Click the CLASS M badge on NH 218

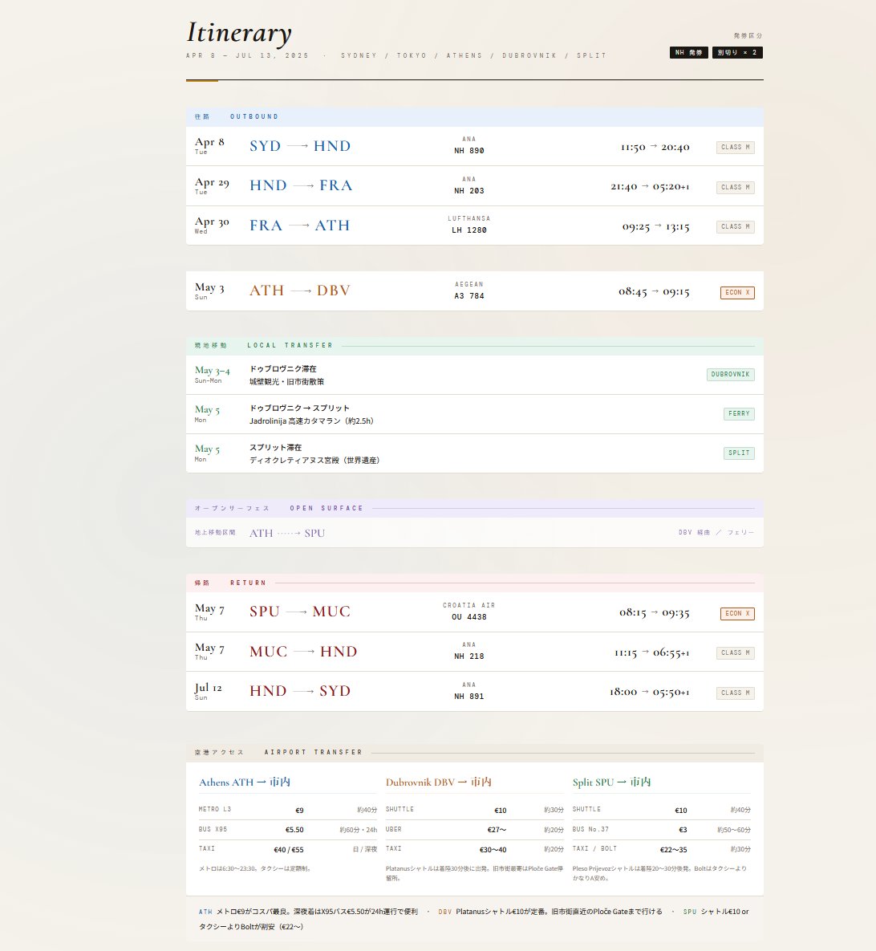(x=735, y=652)
